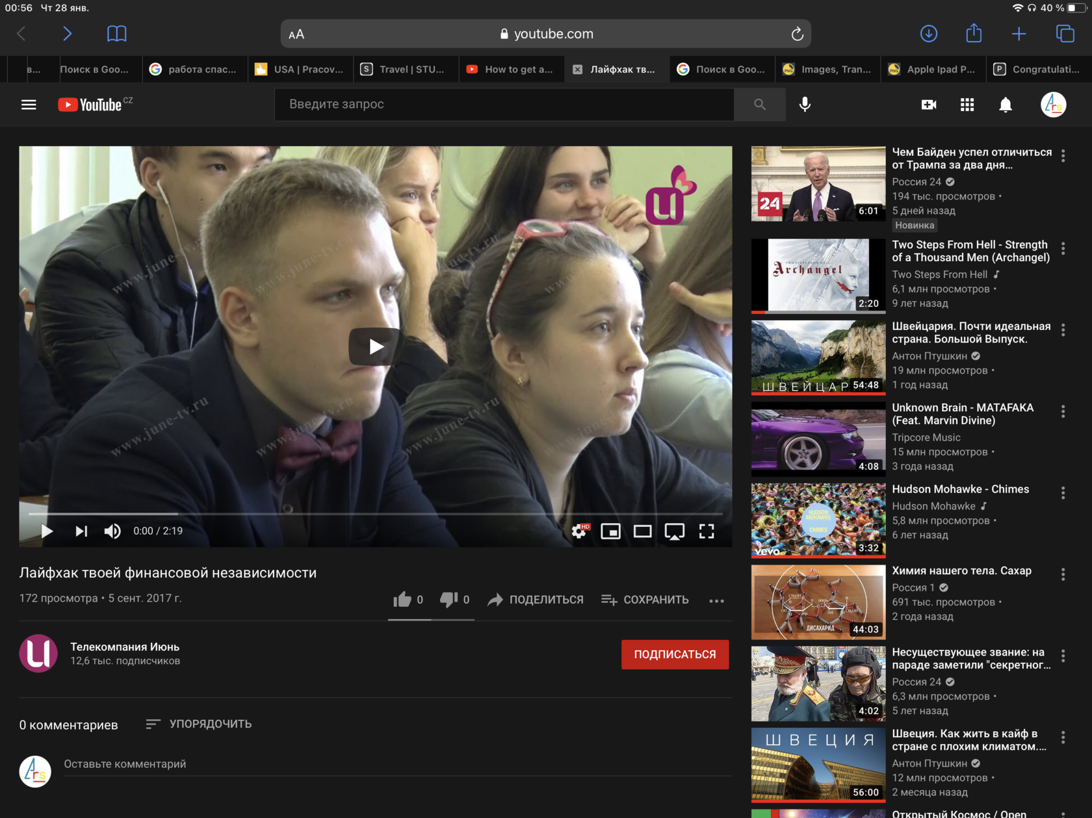Open player settings gear
This screenshot has width=1092, height=818.
pos(579,531)
